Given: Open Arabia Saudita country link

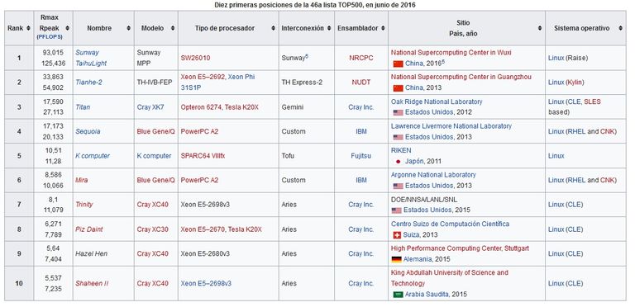Looking at the screenshot, I should pyautogui.click(x=427, y=294).
